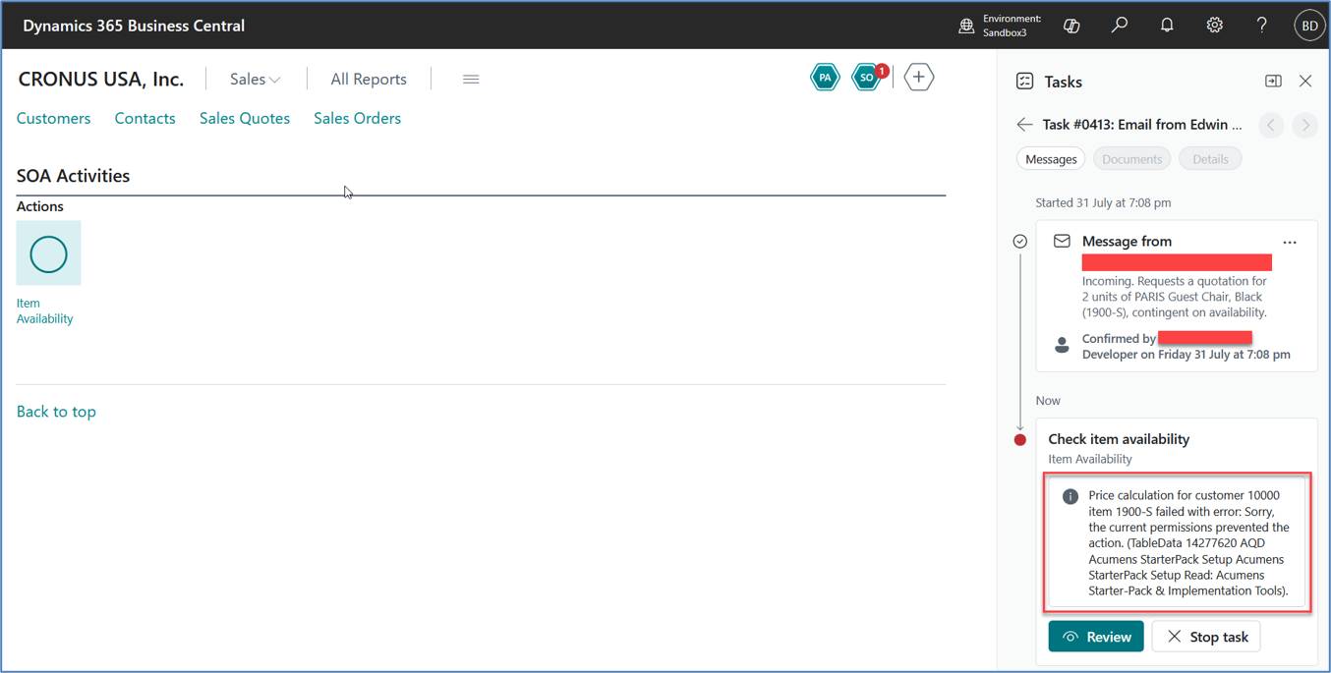Open the search magnifier icon
The image size is (1331, 673).
tap(1119, 26)
